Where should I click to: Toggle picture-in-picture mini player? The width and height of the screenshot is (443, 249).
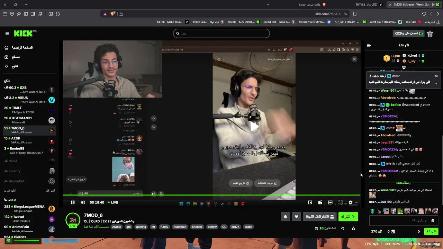310,202
